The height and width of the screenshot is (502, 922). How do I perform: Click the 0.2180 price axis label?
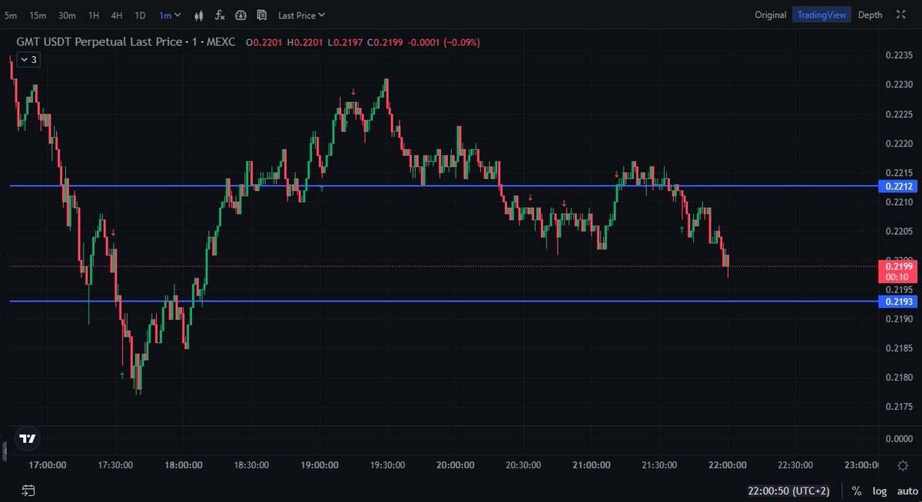898,377
